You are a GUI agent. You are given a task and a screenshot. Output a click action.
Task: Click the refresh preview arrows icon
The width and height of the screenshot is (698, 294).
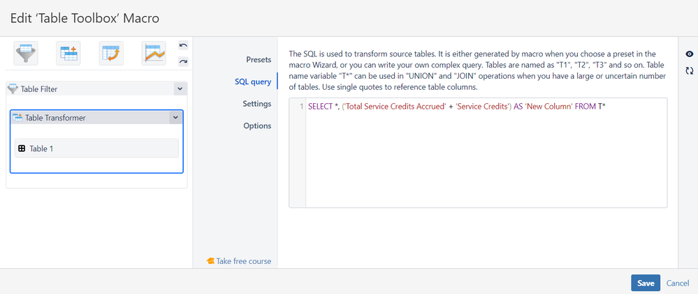[x=690, y=70]
